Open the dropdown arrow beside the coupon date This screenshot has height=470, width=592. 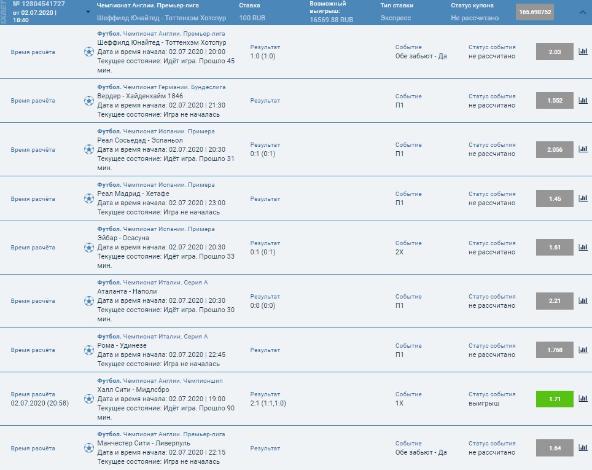(x=88, y=12)
